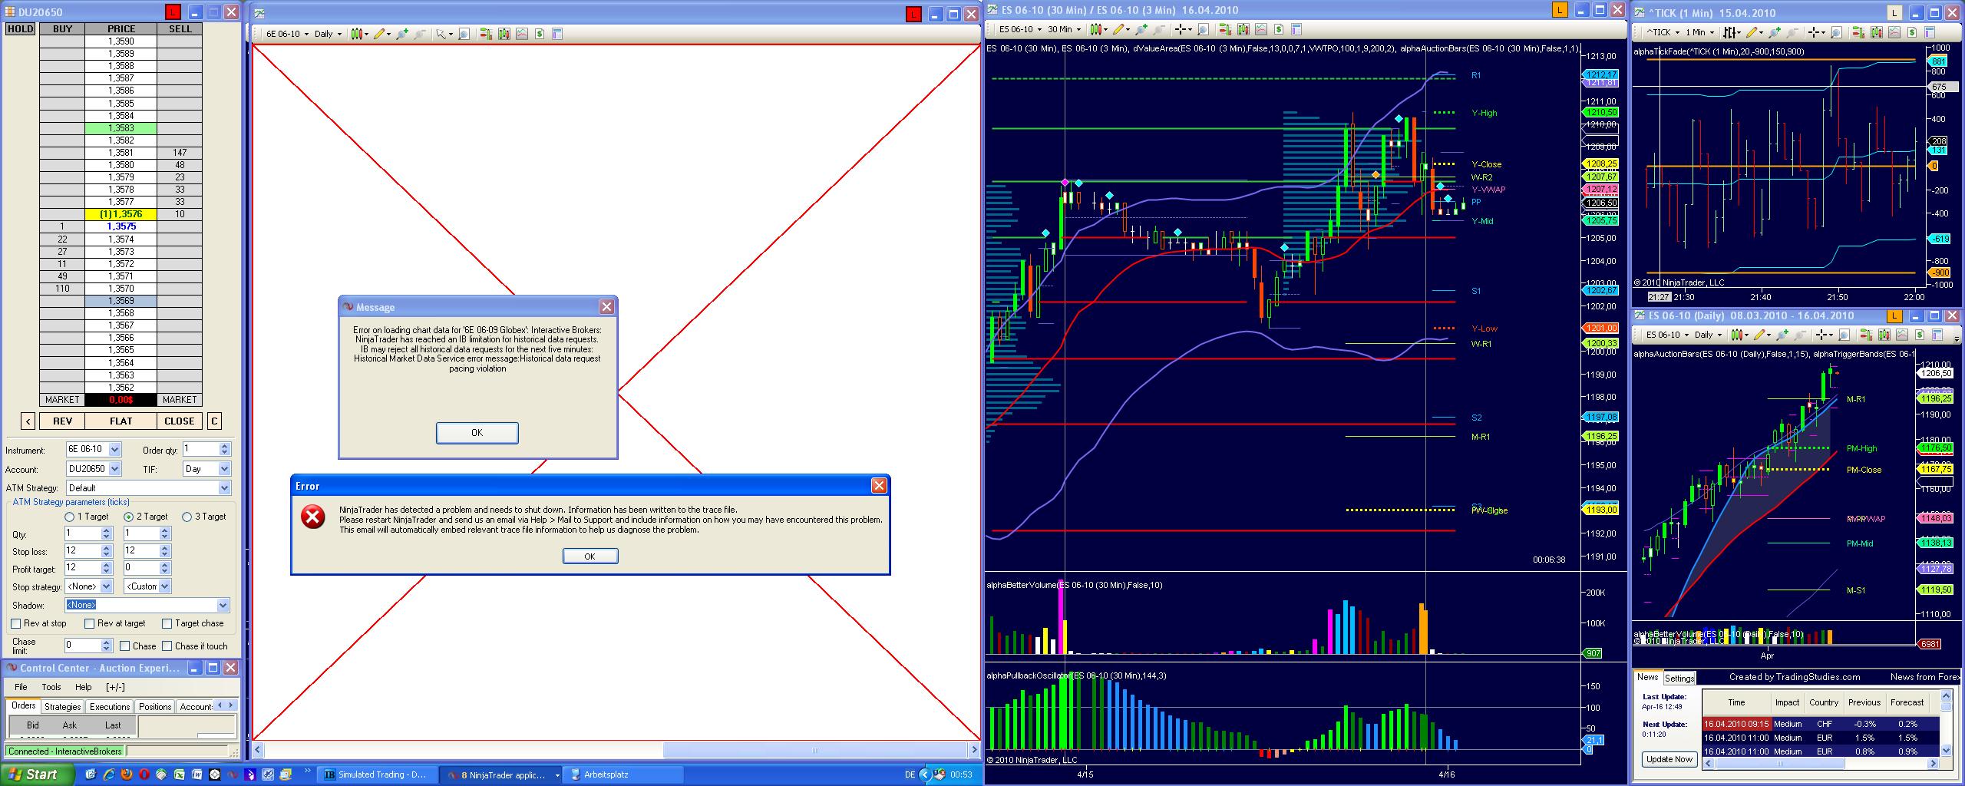Viewport: 1965px width, 786px height.
Task: Switch to Executions tab in Control Center
Action: tap(110, 707)
